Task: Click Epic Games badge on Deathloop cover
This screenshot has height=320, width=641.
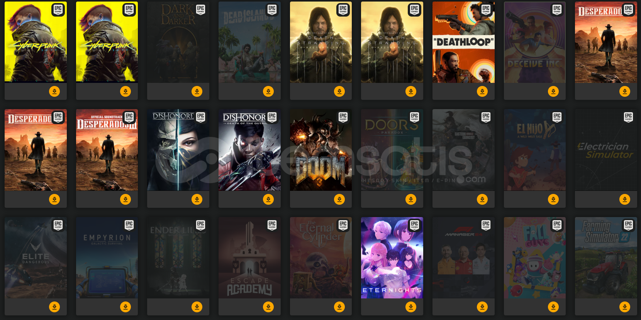Action: pyautogui.click(x=486, y=9)
